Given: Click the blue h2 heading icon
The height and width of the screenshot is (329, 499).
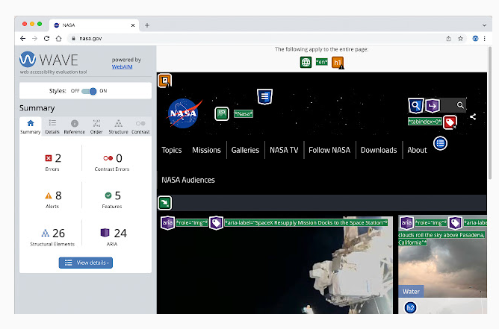Looking at the screenshot, I should coord(410,307).
